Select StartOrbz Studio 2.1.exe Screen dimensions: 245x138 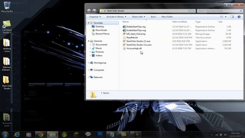(138, 41)
